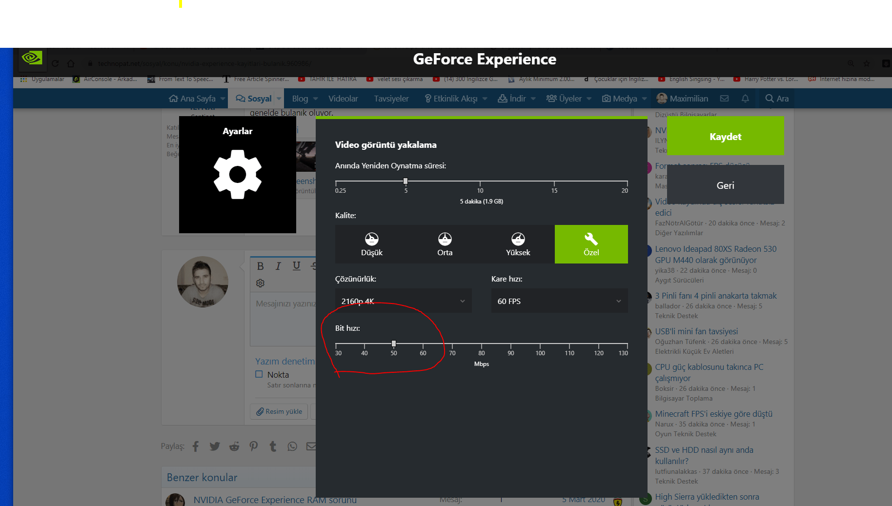This screenshot has width=892, height=506.
Task: Select the Yüksek quality option
Action: 518,244
